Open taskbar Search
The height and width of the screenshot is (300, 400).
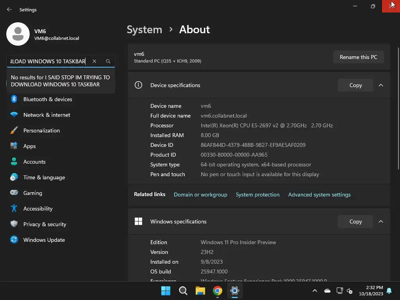pyautogui.click(x=183, y=291)
